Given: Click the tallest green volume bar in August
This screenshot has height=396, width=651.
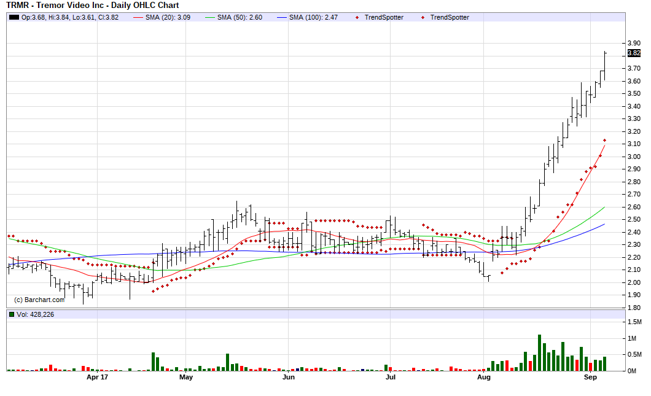Looking at the screenshot, I should 540,352.
